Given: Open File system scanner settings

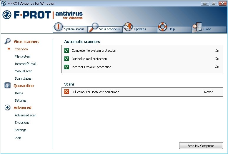Looking at the screenshot, I should pyautogui.click(x=23, y=56).
